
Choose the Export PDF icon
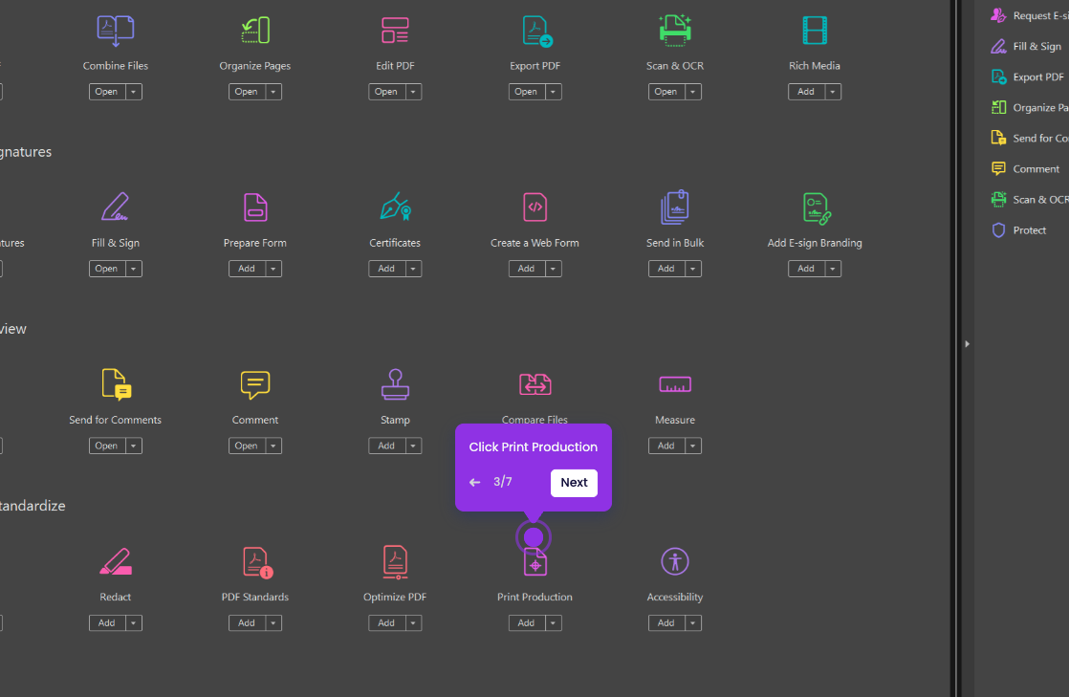[535, 31]
